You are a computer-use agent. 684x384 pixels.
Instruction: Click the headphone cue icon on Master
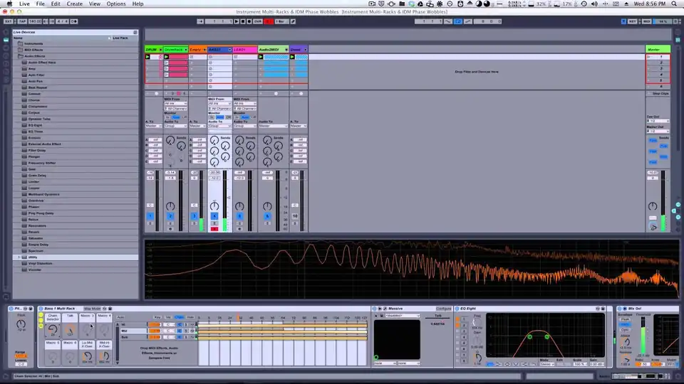click(653, 227)
